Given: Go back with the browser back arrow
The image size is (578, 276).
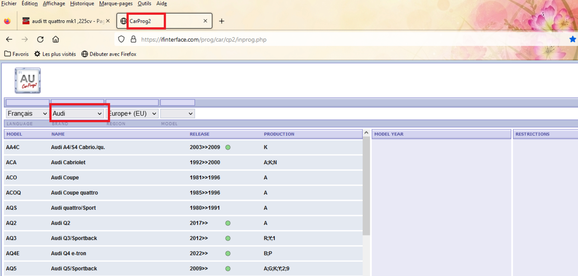Looking at the screenshot, I should tap(9, 39).
